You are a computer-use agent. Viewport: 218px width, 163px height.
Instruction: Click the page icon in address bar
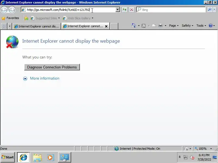[23, 10]
